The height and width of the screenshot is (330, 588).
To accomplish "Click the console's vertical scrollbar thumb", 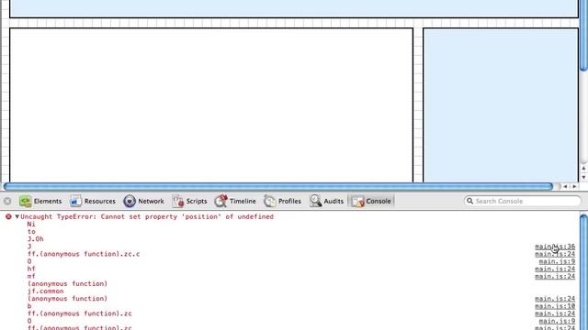I will click(x=583, y=272).
